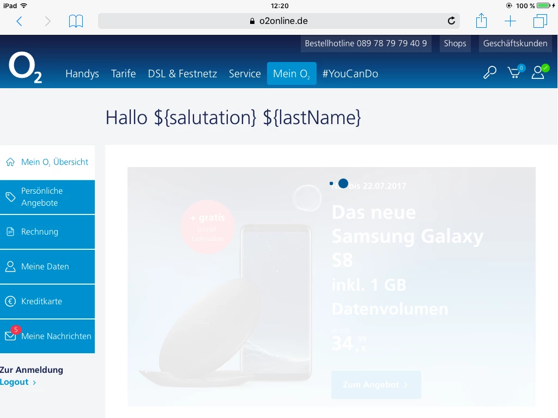Tap the o2online.de address bar
The width and height of the screenshot is (558, 418).
click(x=278, y=21)
